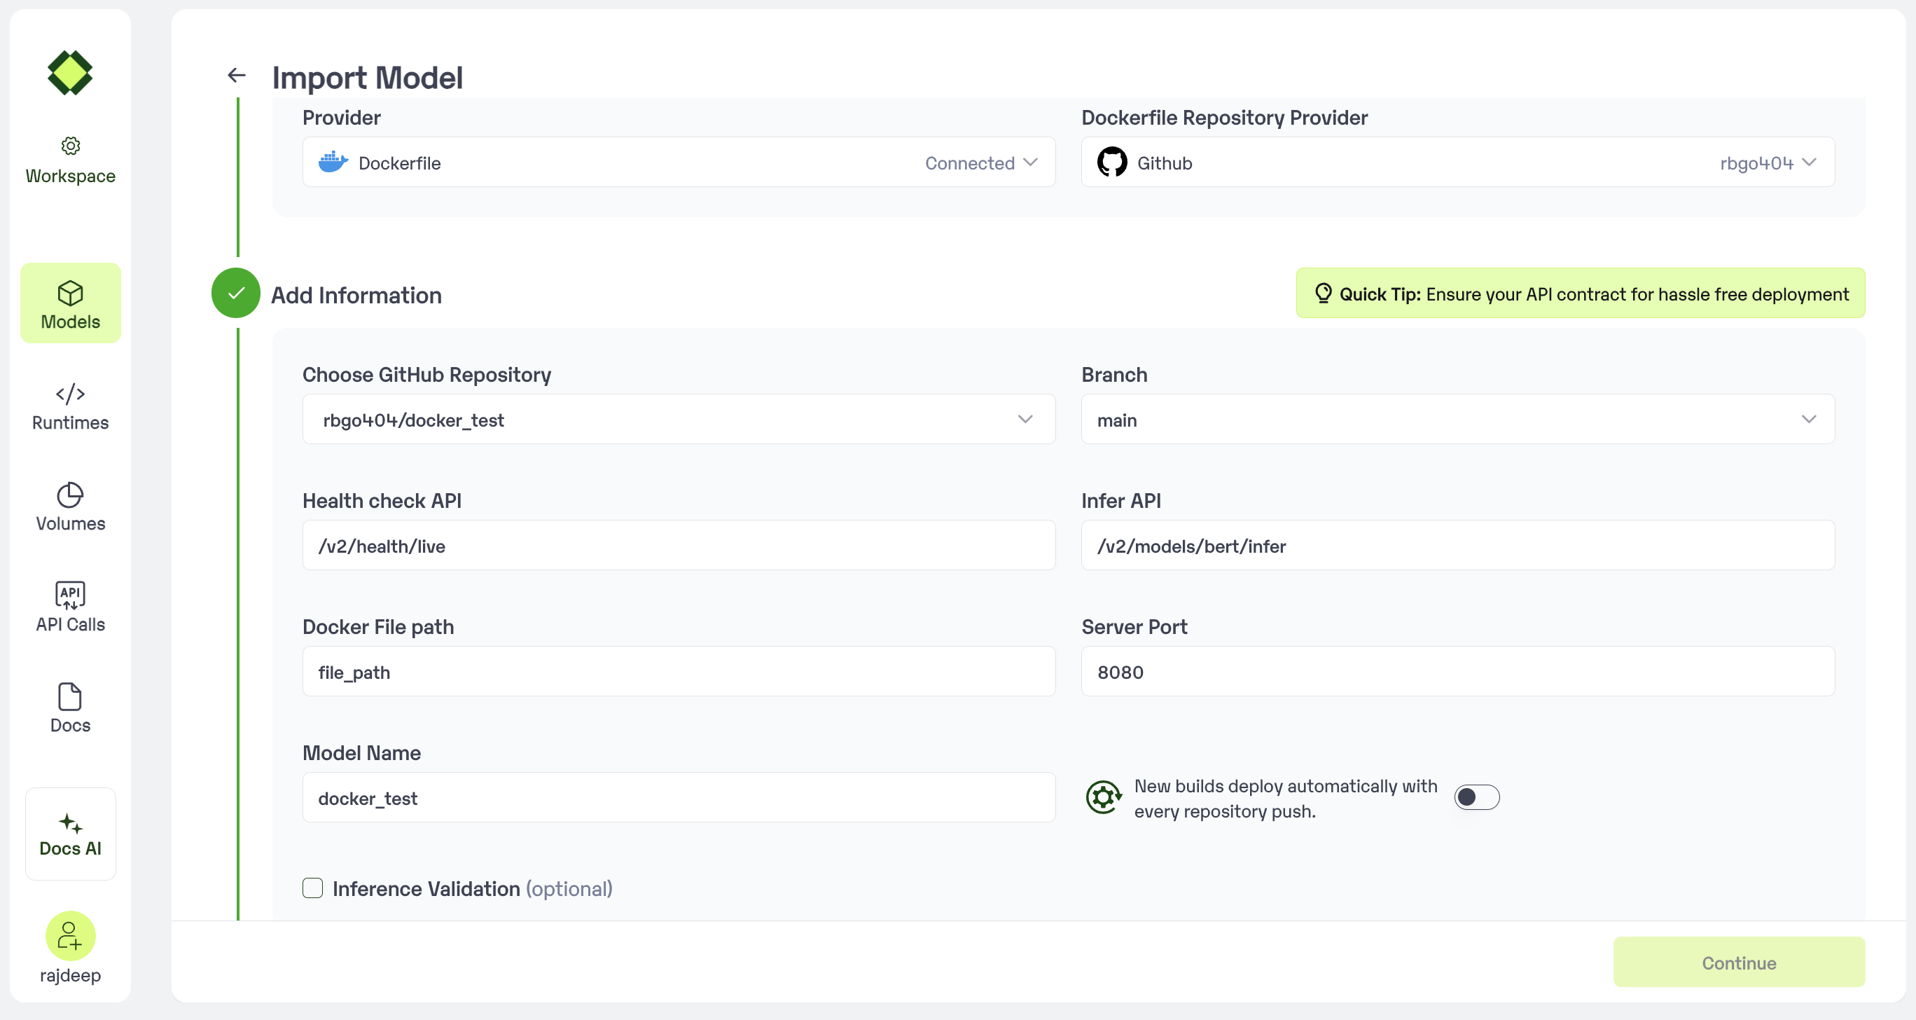The image size is (1916, 1020).
Task: Click the Add Information step checkmark
Action: (236, 293)
